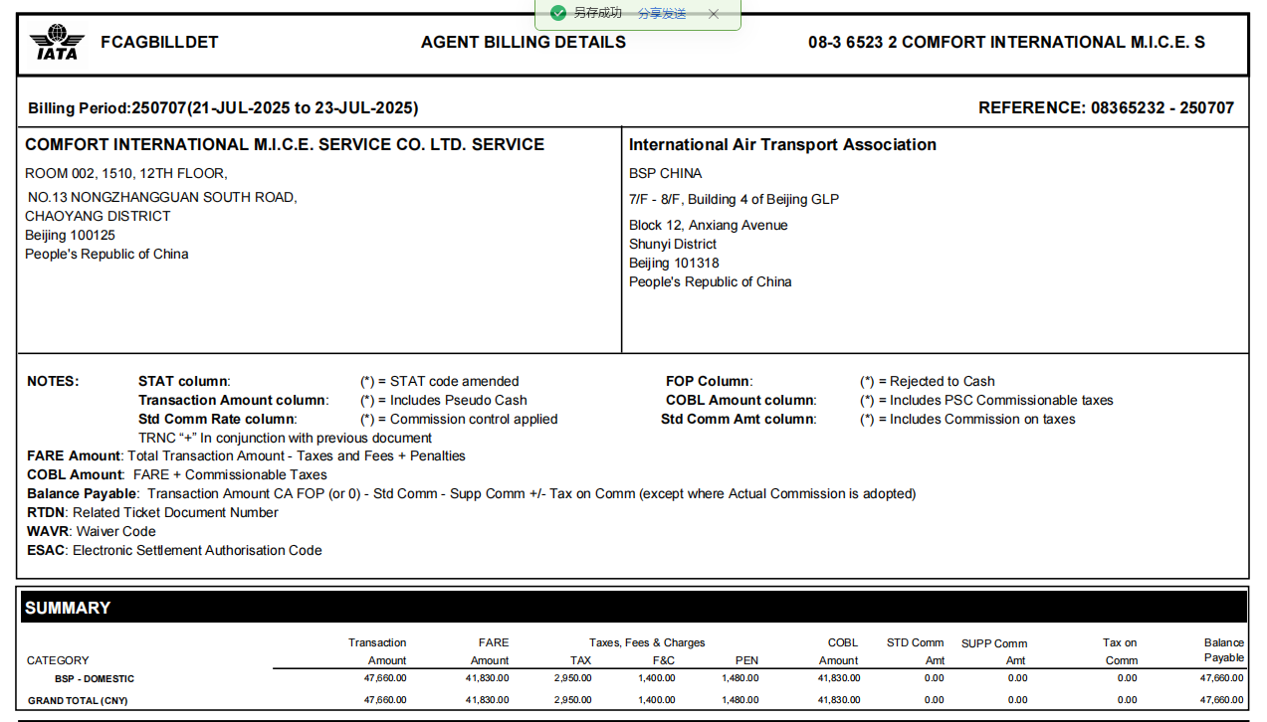Click the GRAND TOTAL (CNY) row label
Image resolution: width=1267 pixels, height=722 pixels.
78,700
